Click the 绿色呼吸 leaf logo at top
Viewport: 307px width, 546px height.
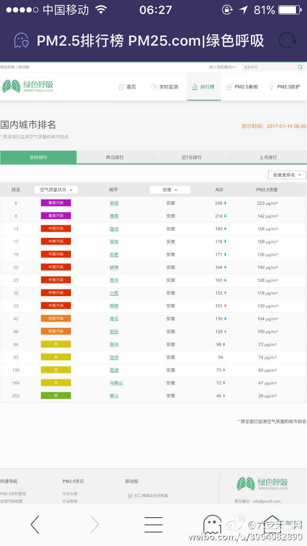point(28,87)
